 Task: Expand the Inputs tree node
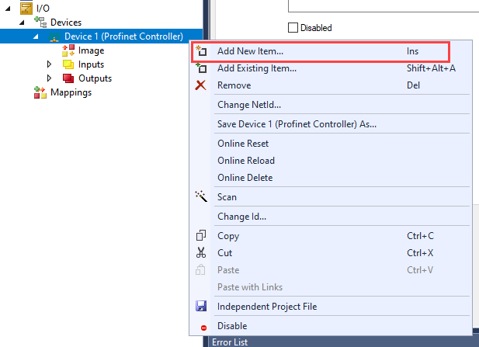[x=50, y=64]
